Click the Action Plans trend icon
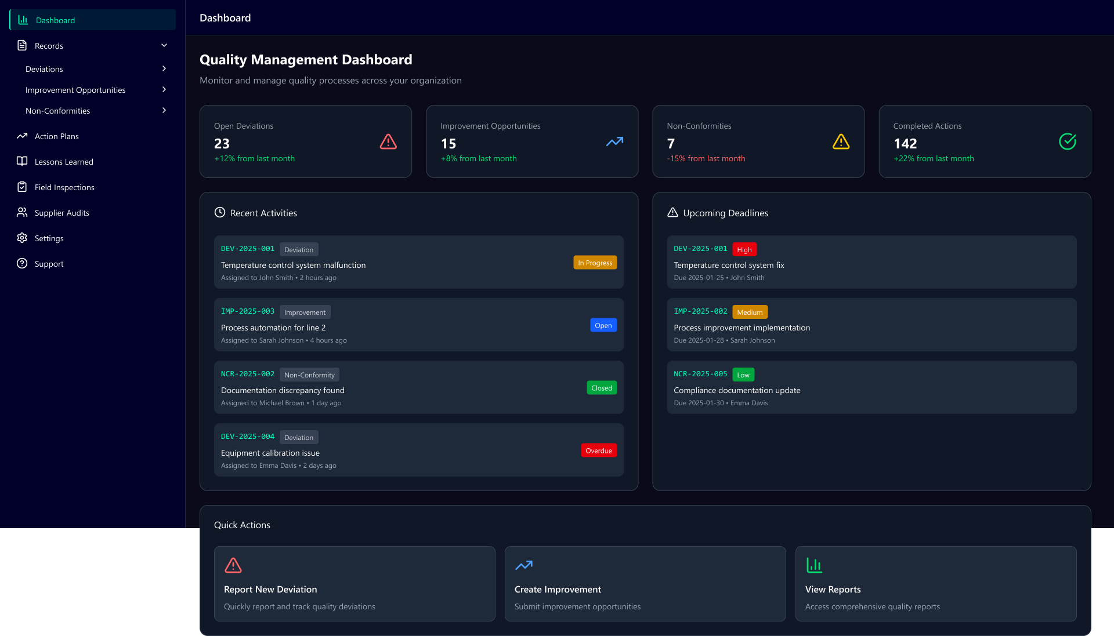The image size is (1114, 636). [22, 136]
